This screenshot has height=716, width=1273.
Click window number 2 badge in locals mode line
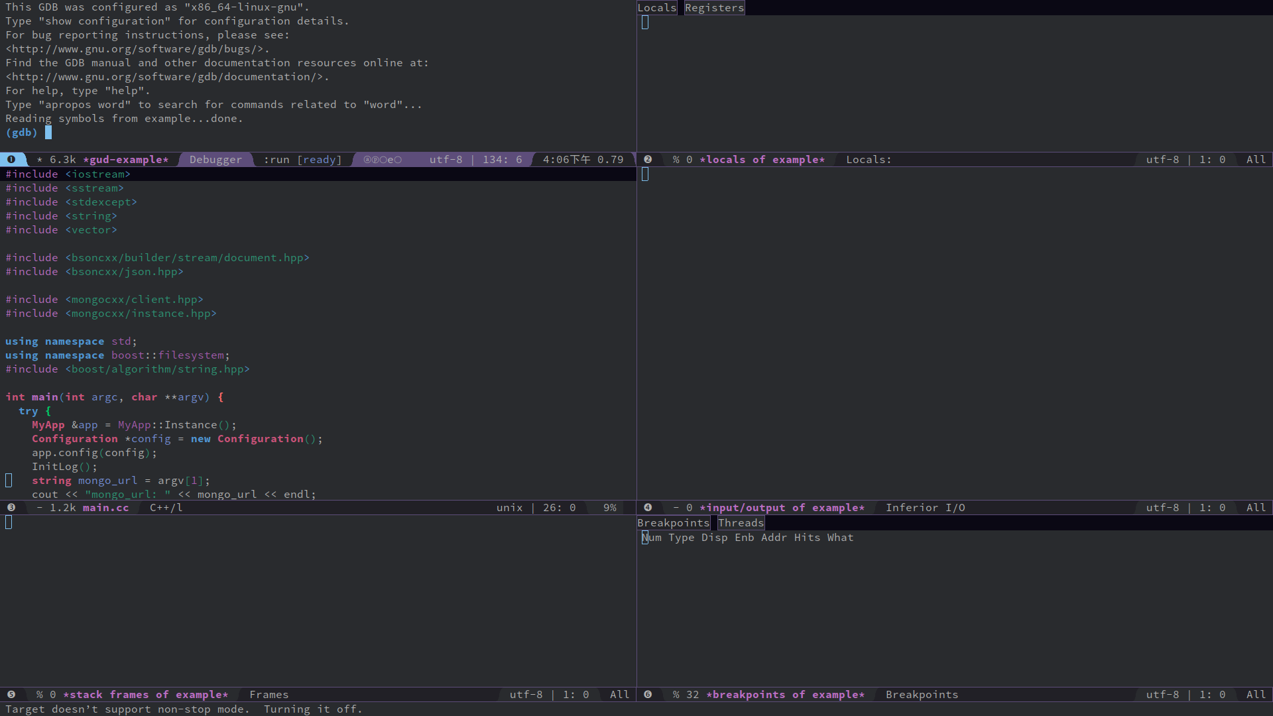coord(648,160)
